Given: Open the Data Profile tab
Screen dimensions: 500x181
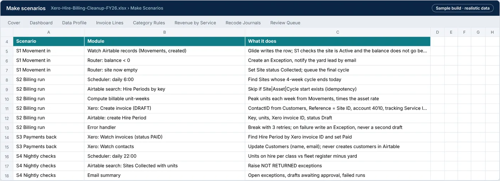Looking at the screenshot, I should pyautogui.click(x=74, y=22).
